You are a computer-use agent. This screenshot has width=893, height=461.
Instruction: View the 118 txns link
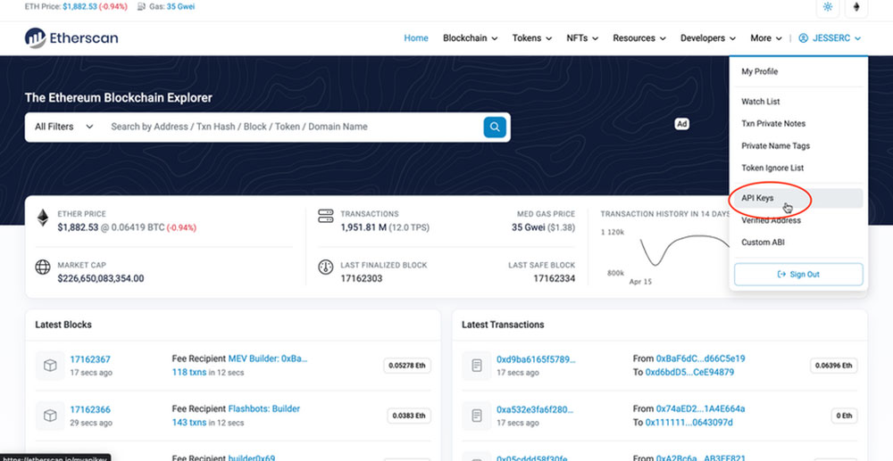click(x=189, y=373)
